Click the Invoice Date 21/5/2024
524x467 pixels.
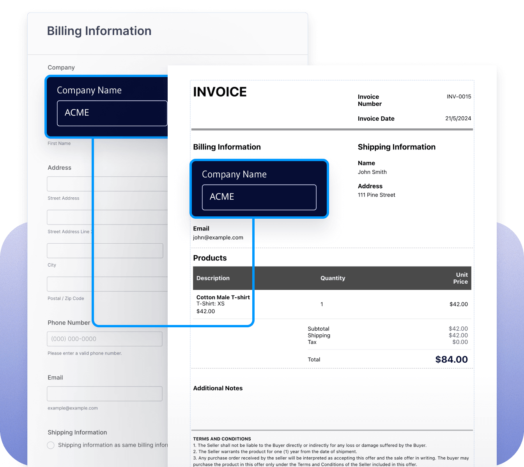point(458,118)
